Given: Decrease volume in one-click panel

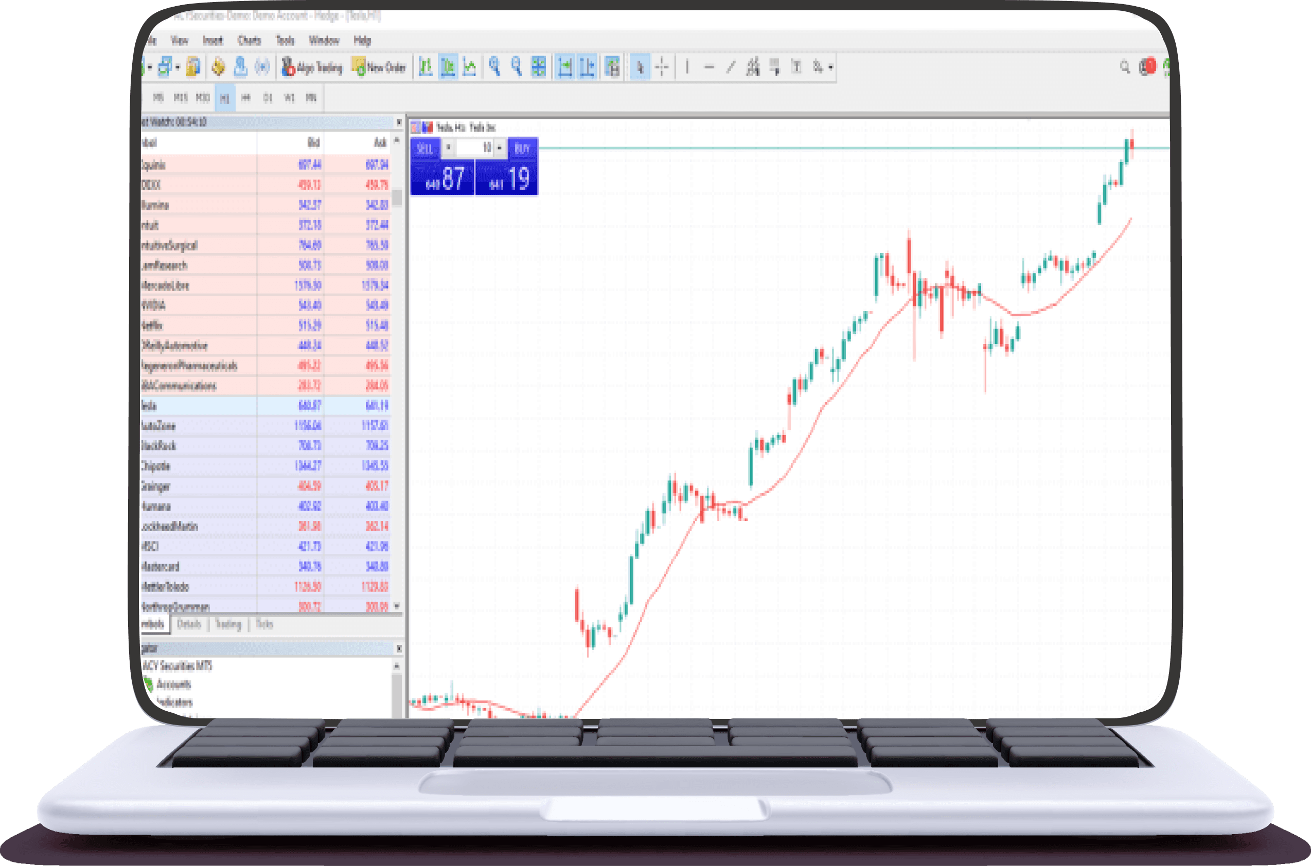Looking at the screenshot, I should [x=448, y=148].
